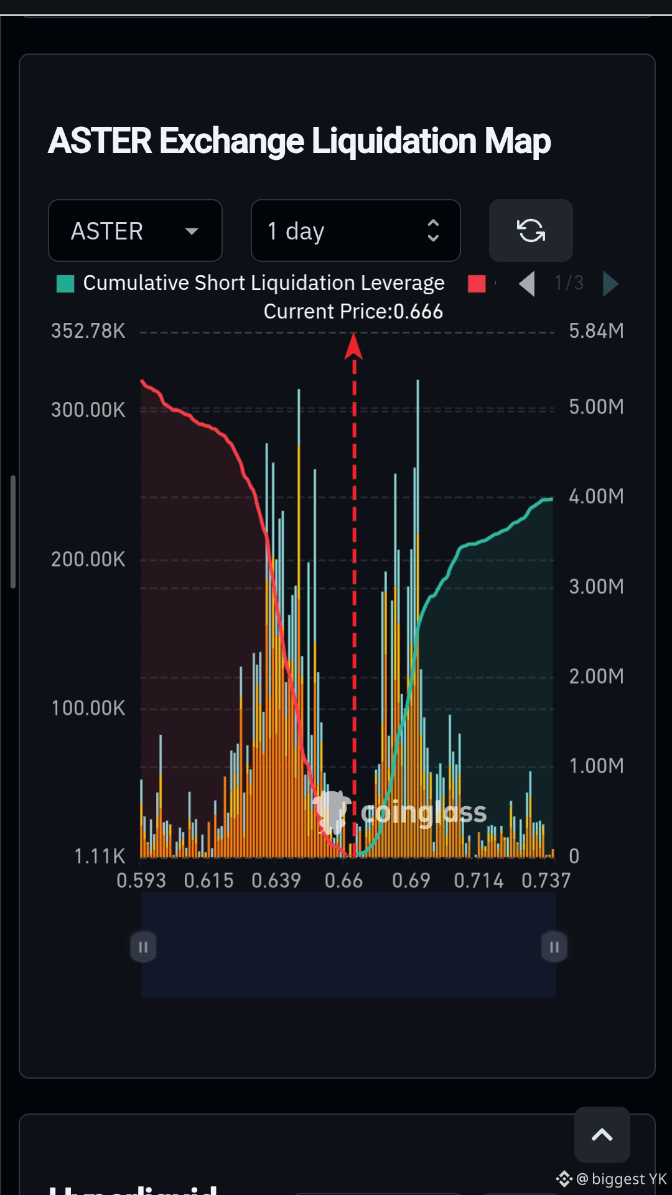The width and height of the screenshot is (672, 1195).
Task: Click the 100.00K axis value
Action: 88,708
